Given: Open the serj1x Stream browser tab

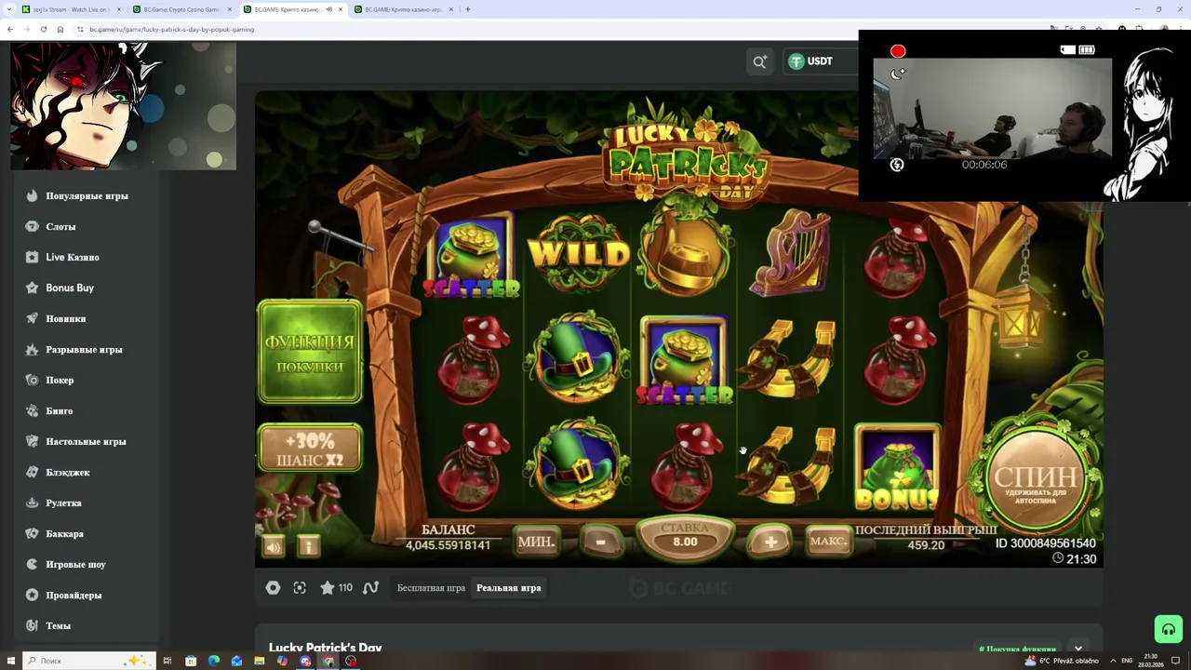Looking at the screenshot, I should (71, 9).
